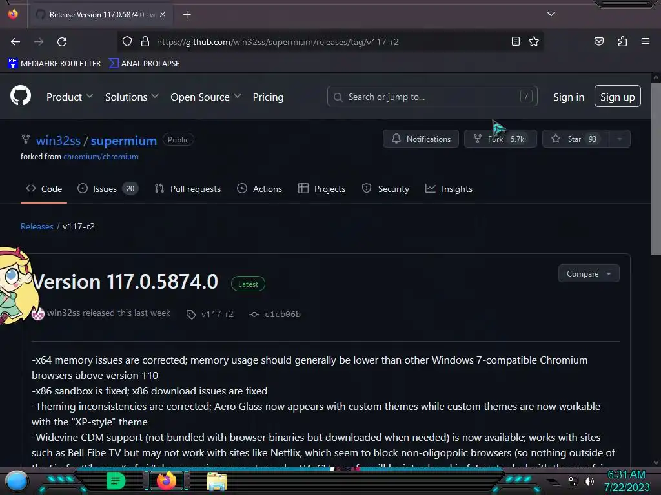Switch to the Code tab

click(x=44, y=189)
